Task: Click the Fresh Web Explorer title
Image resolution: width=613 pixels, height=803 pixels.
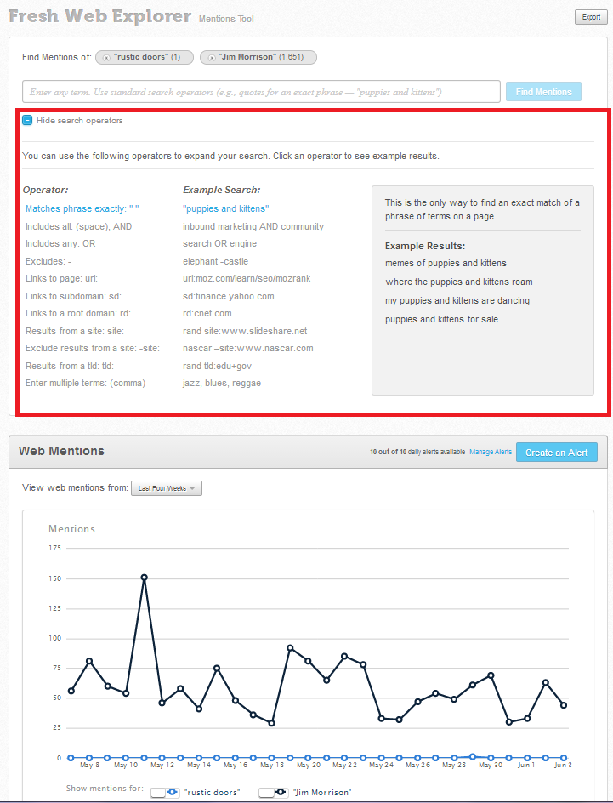Action: pos(99,16)
